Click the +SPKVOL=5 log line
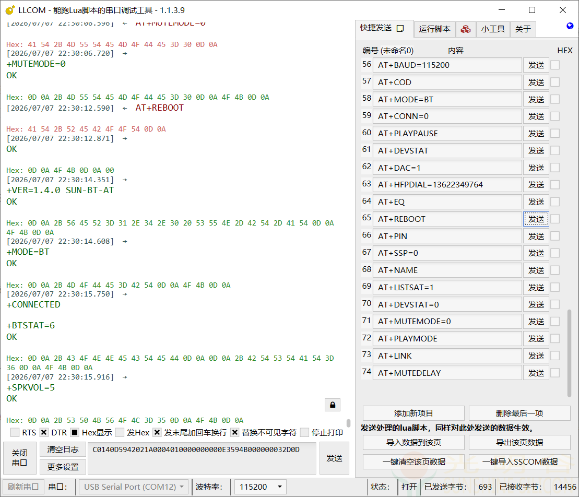Screen dimensions: 579x497 31,387
